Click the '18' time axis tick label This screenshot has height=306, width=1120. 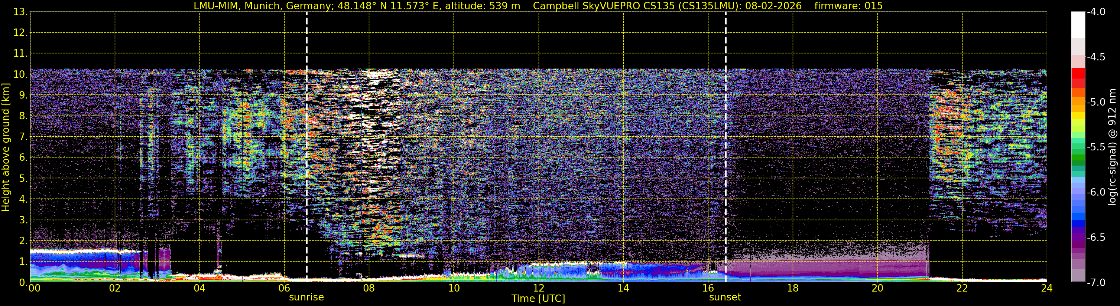[793, 288]
